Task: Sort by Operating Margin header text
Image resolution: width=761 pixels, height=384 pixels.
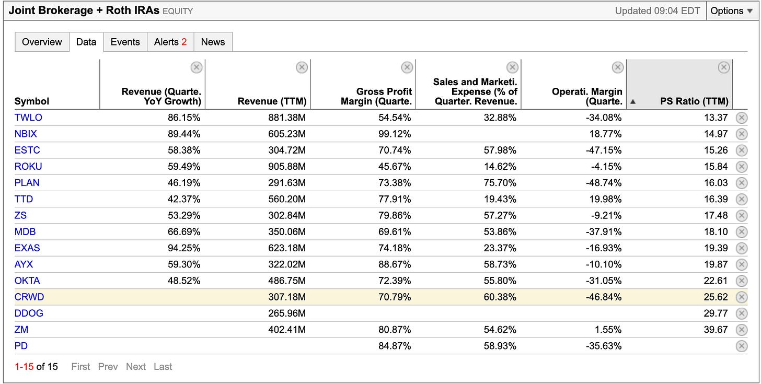Action: 587,97
